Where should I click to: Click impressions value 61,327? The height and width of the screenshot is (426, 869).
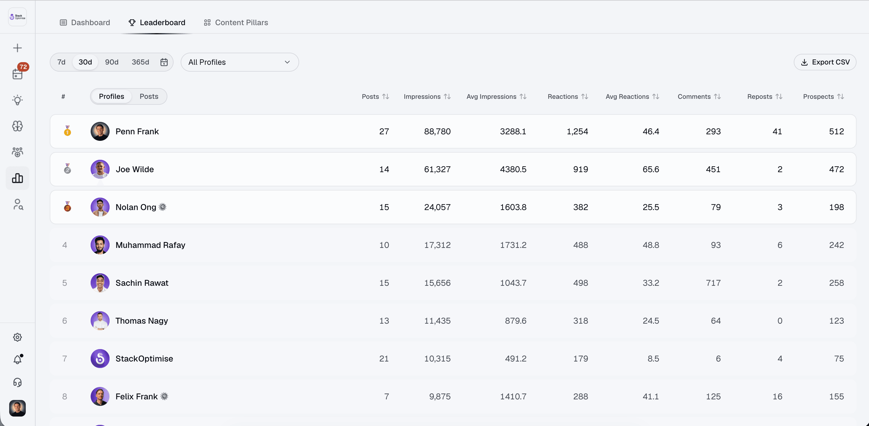(x=437, y=169)
